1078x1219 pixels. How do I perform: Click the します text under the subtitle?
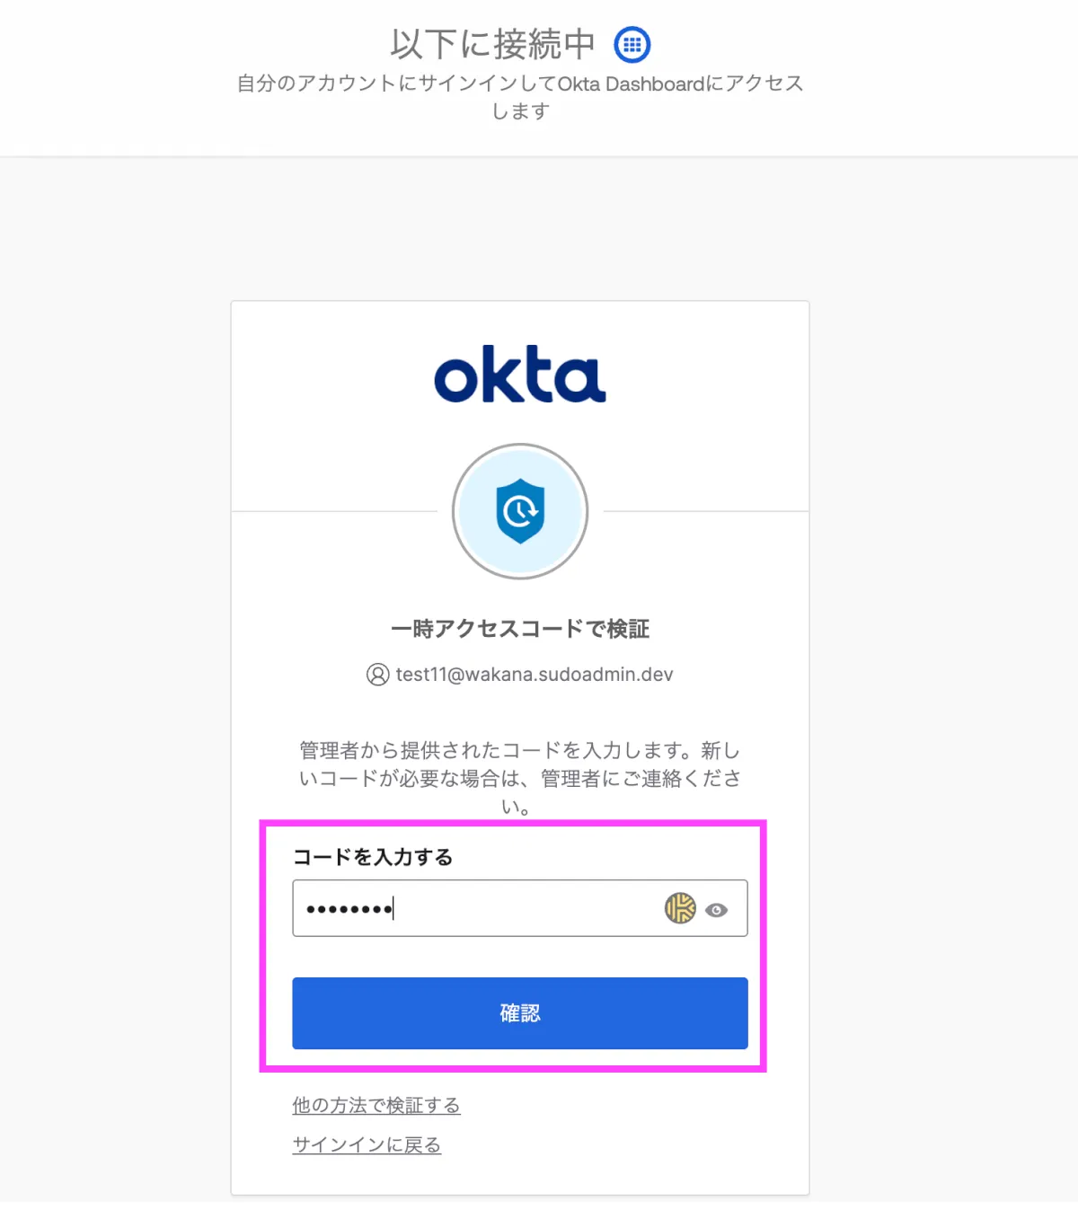coord(520,111)
